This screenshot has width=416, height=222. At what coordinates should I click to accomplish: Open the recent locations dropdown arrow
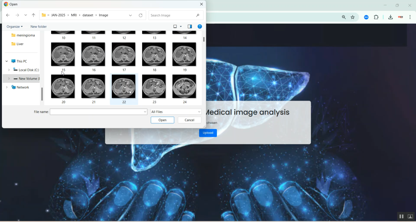coord(26,15)
